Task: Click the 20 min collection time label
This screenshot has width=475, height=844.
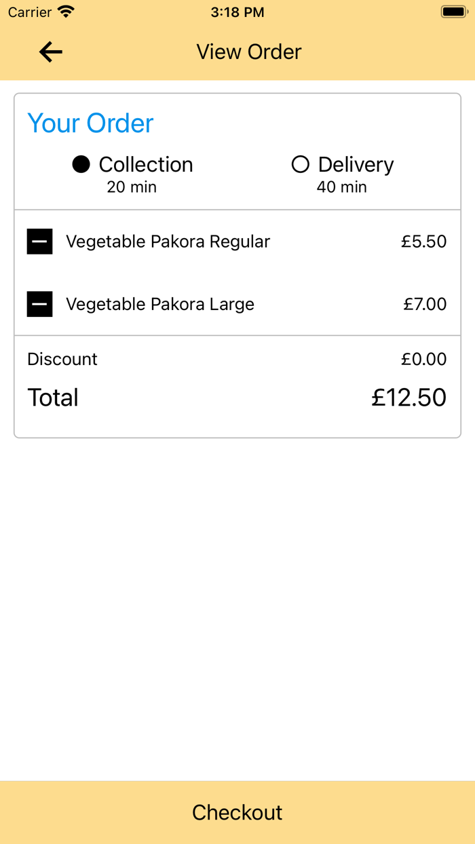Action: (132, 188)
